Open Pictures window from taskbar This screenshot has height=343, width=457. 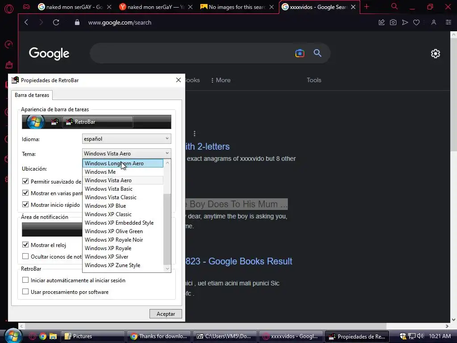click(93, 336)
